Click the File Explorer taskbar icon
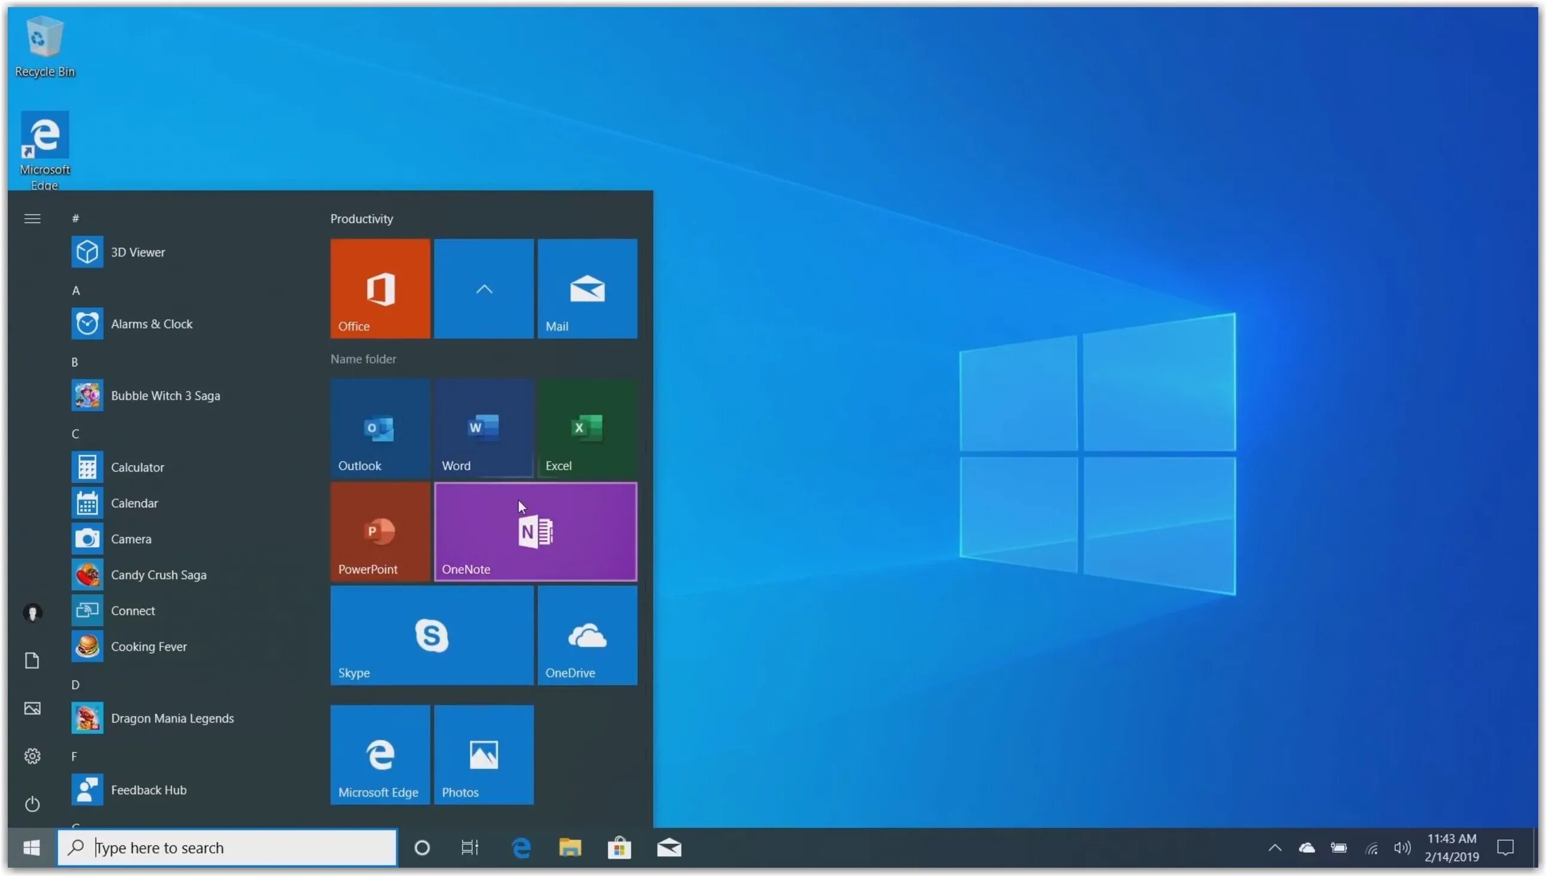Viewport: 1546px width, 876px height. pyautogui.click(x=572, y=847)
